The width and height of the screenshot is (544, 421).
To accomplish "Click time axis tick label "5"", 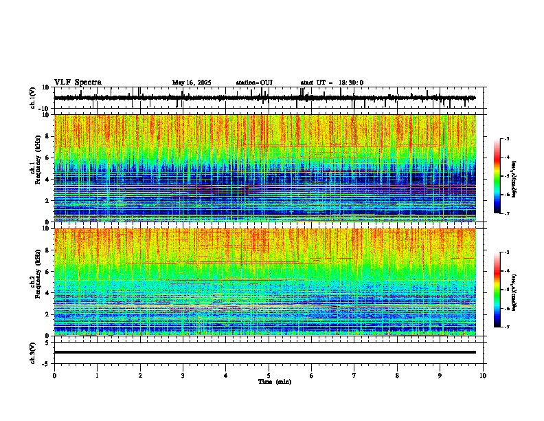I will pos(269,376).
